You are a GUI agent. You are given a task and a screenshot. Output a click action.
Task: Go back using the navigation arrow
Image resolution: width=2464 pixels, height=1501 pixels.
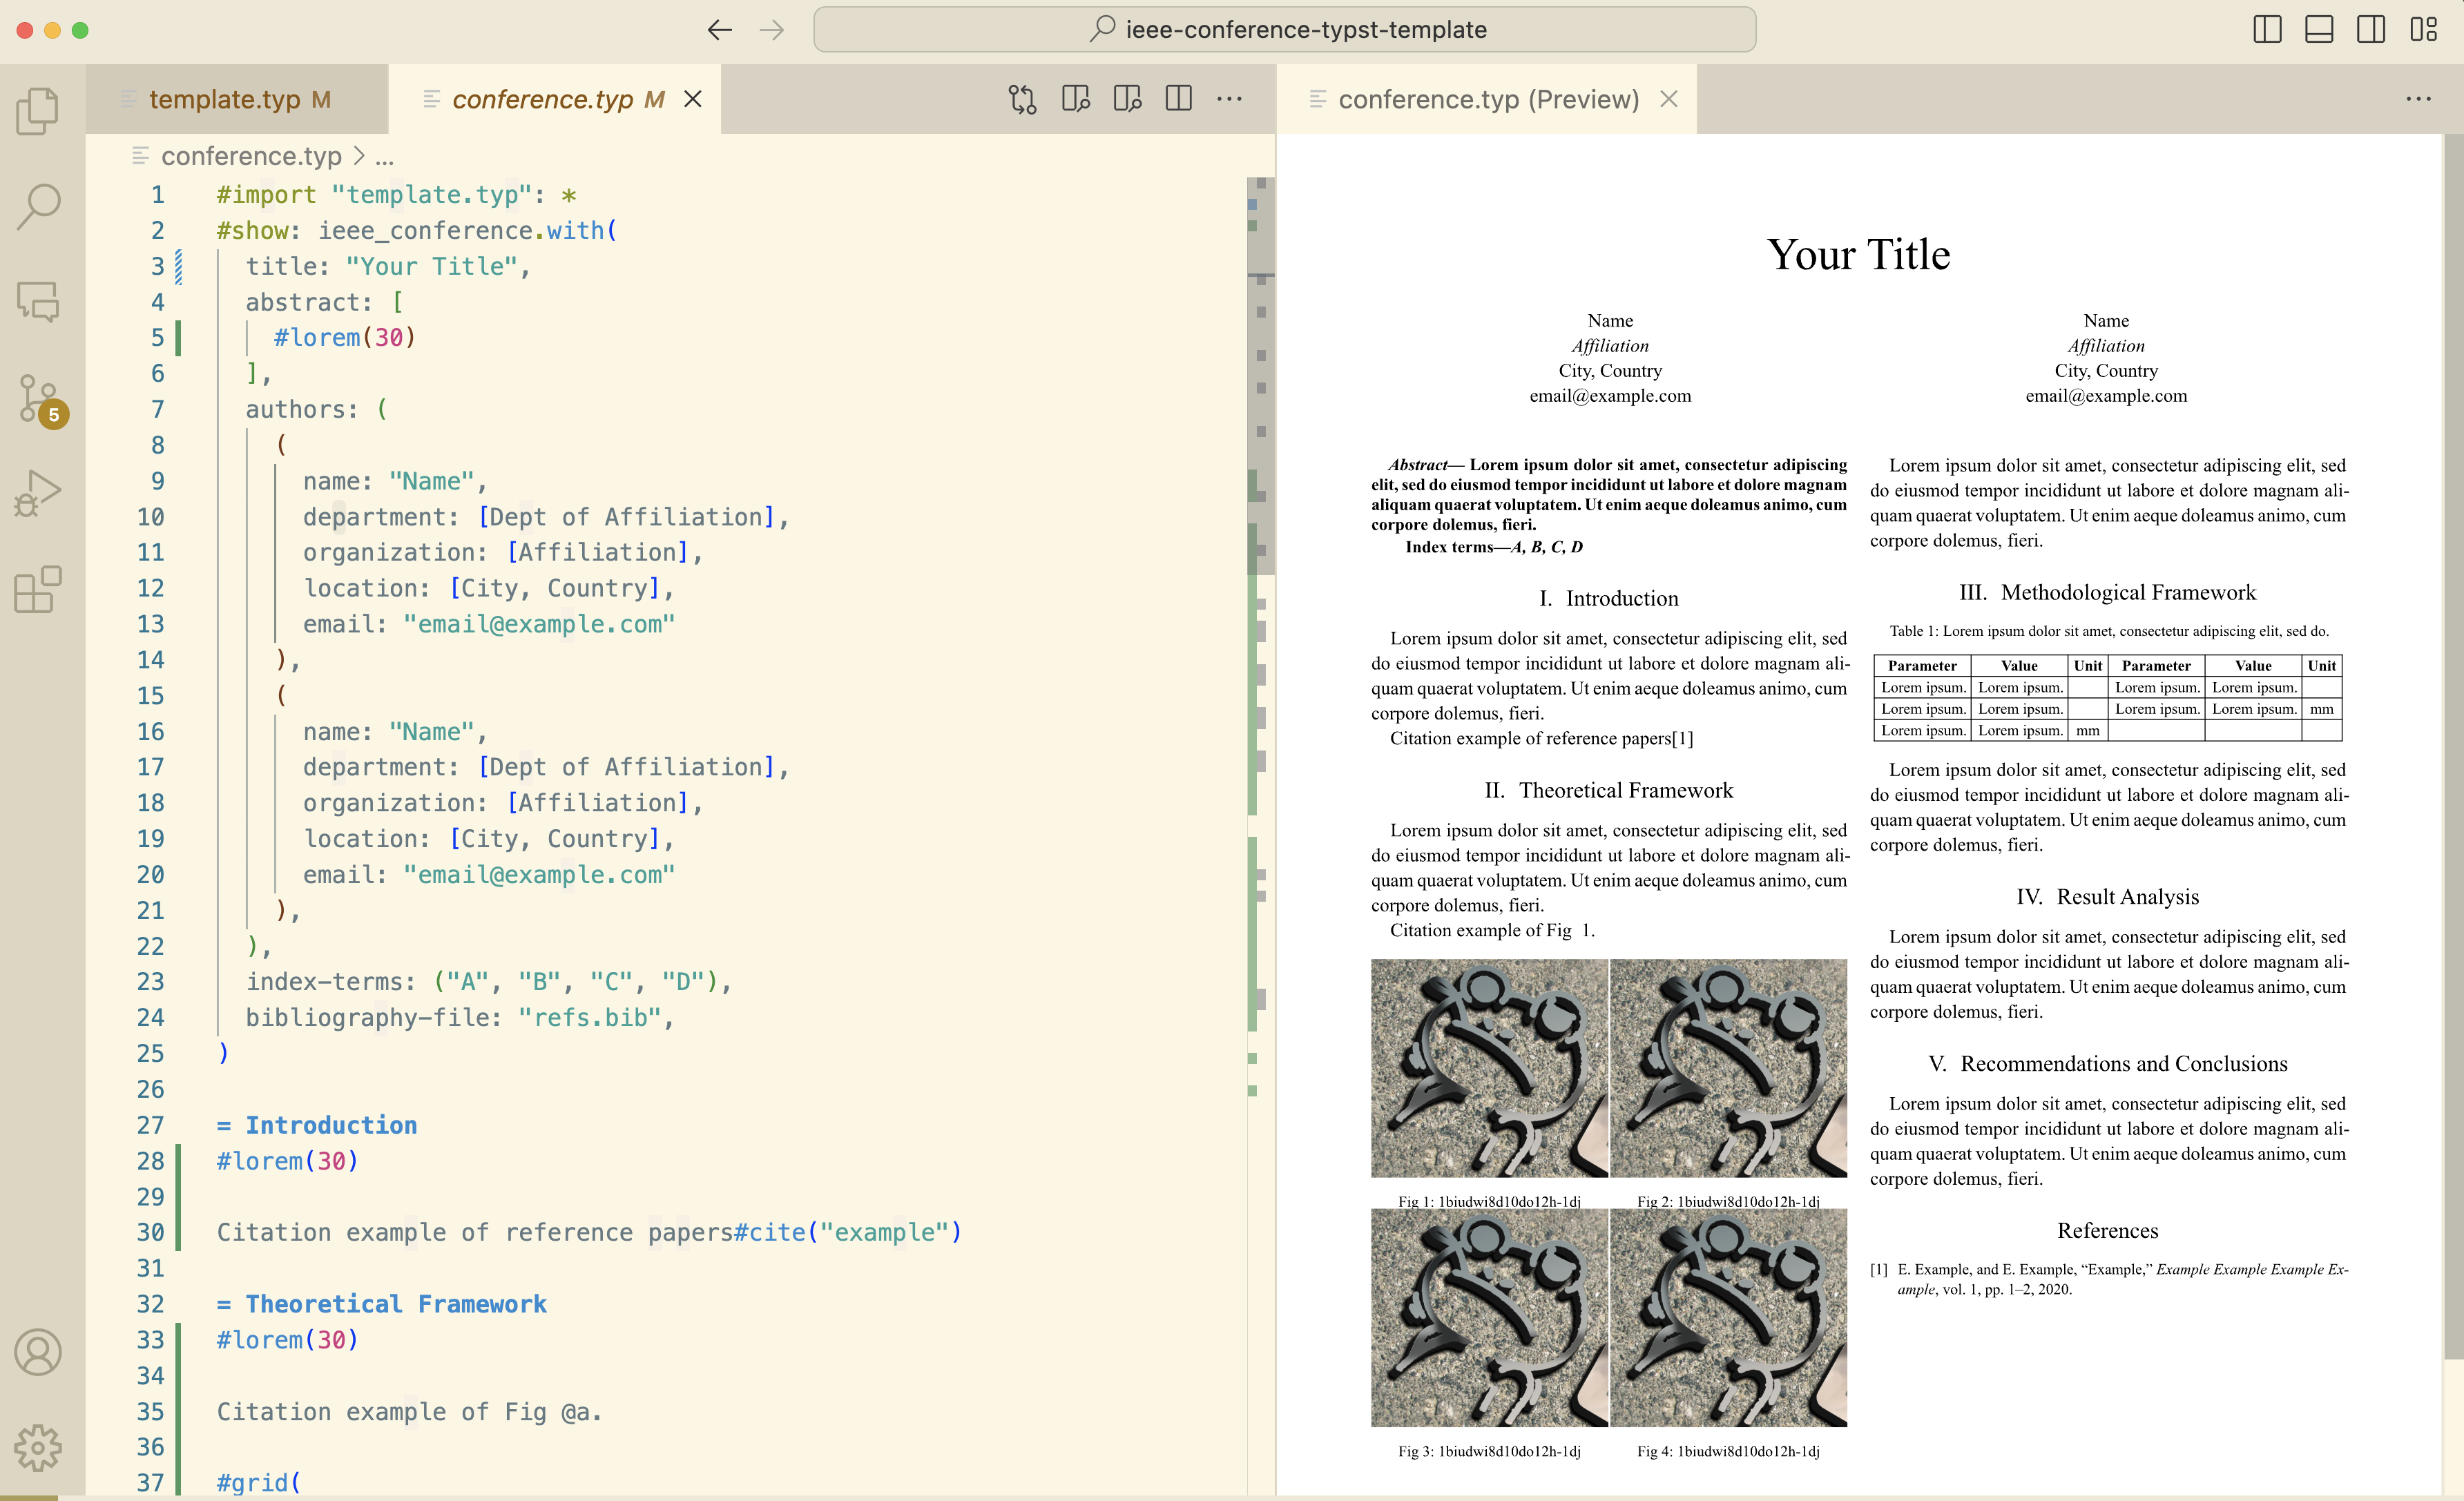click(x=719, y=30)
